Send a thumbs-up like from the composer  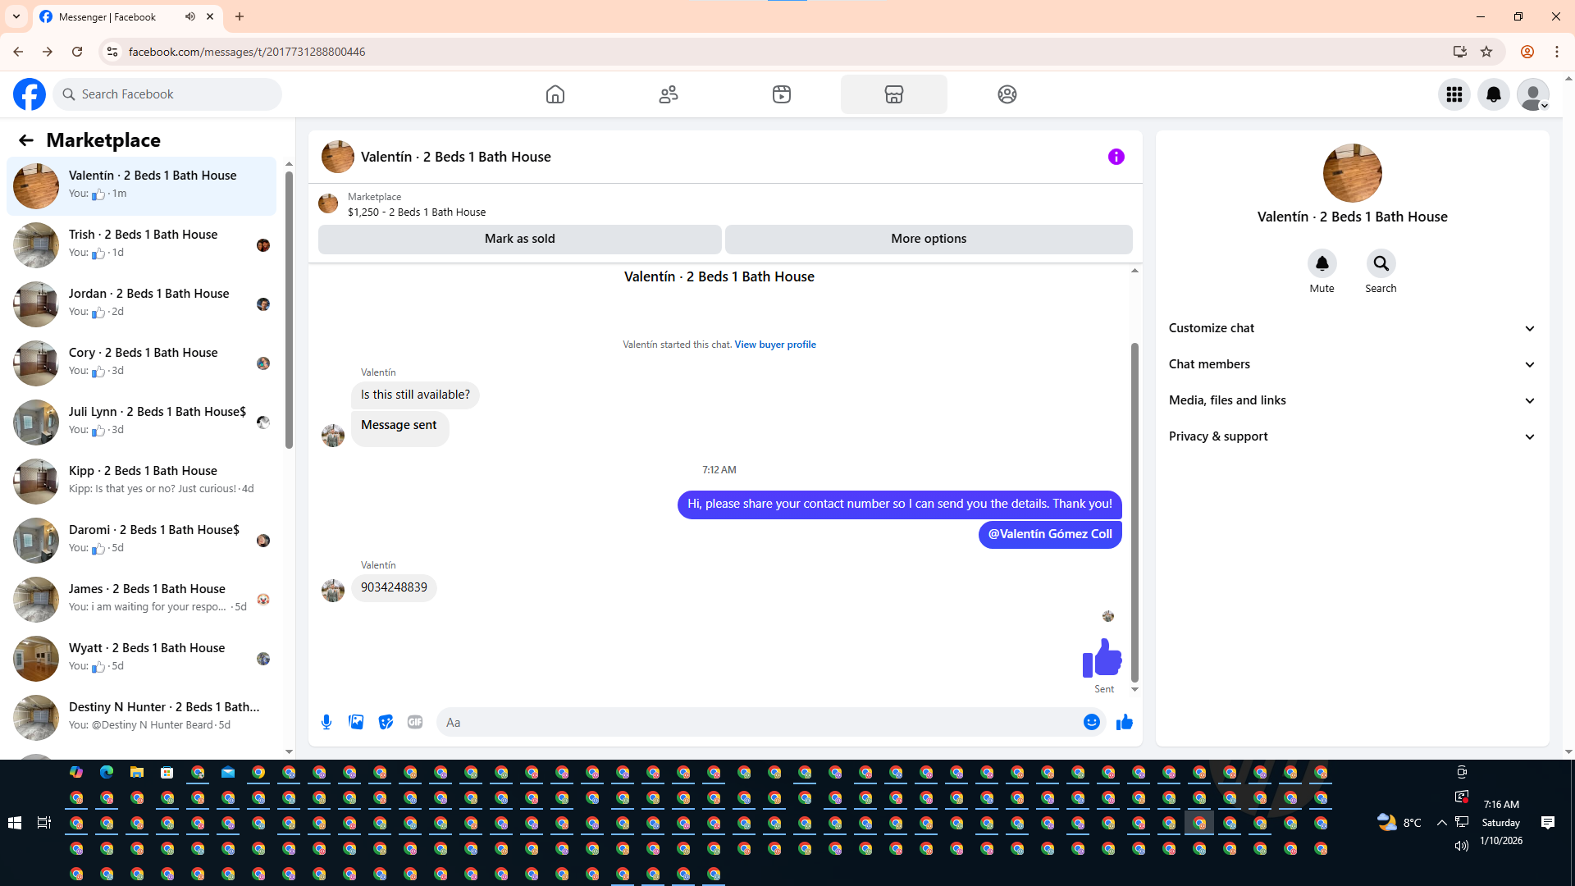click(x=1124, y=722)
